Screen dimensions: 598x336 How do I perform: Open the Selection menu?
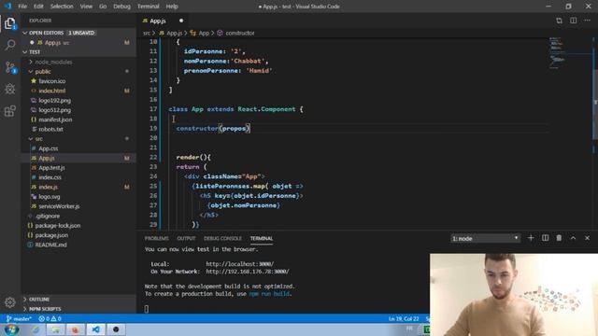pyautogui.click(x=62, y=7)
